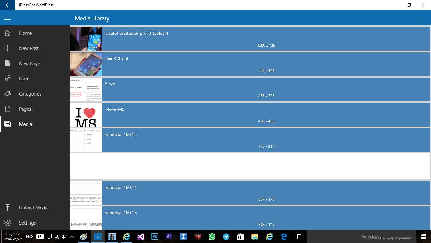Toggle the hamburger navigation menu
Screen dimensions: 431x243
(x=8, y=18)
